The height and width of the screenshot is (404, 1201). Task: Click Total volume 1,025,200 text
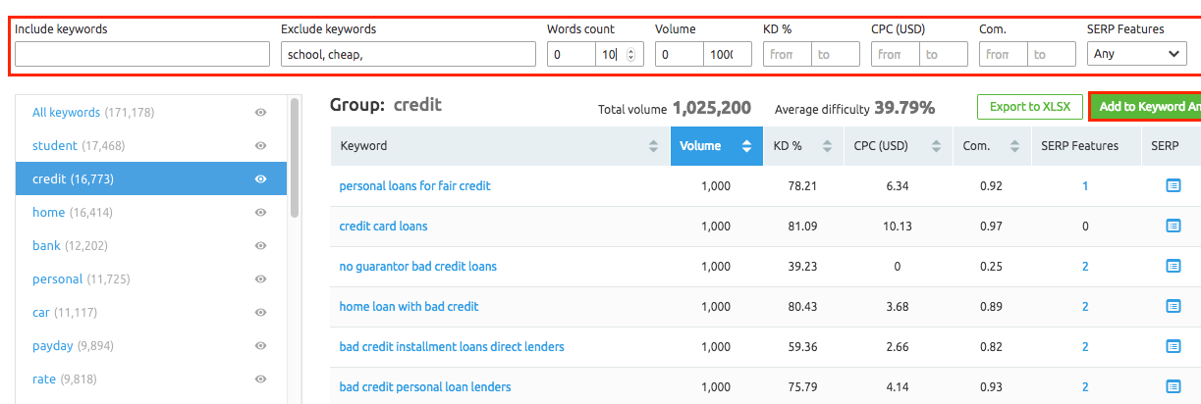(675, 108)
